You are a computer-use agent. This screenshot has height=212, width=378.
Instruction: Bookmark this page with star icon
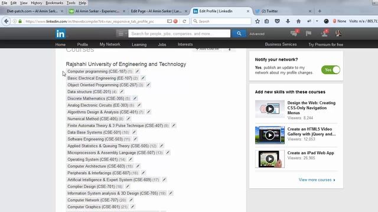point(258,21)
